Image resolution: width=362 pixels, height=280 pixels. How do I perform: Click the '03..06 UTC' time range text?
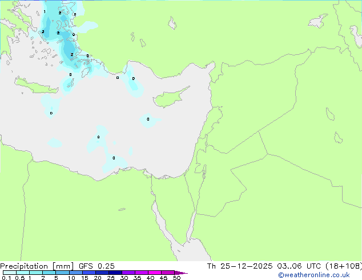click(299, 266)
